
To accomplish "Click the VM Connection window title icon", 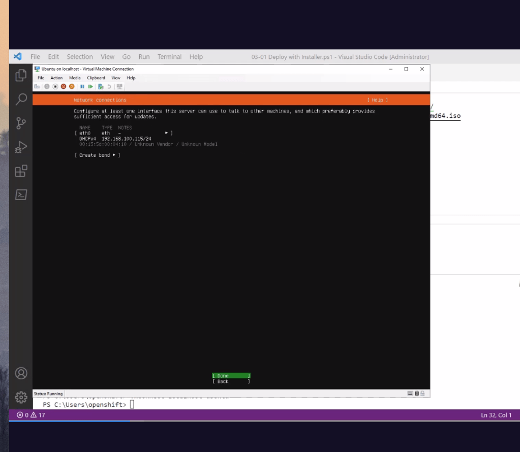I will point(37,69).
